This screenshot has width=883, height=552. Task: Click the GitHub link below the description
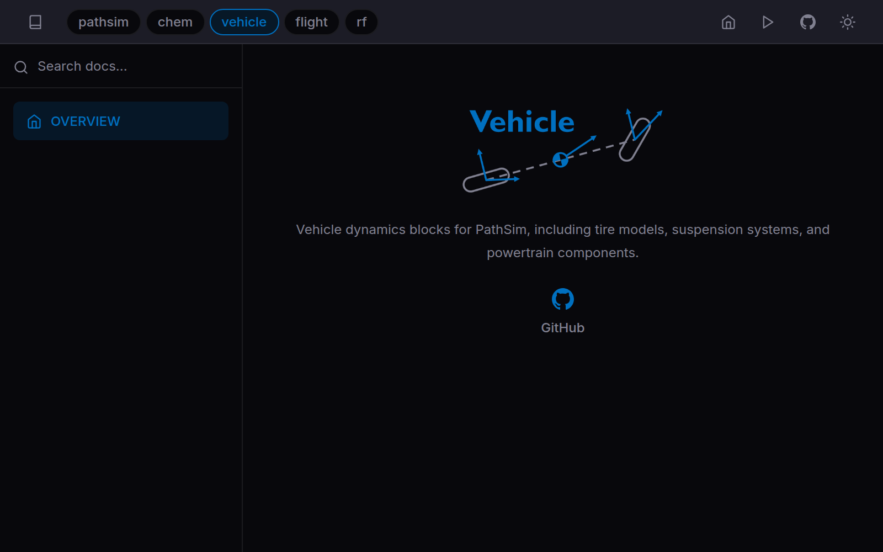click(562, 327)
